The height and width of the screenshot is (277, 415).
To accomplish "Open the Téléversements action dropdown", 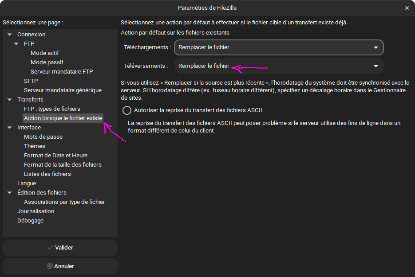I will point(278,66).
